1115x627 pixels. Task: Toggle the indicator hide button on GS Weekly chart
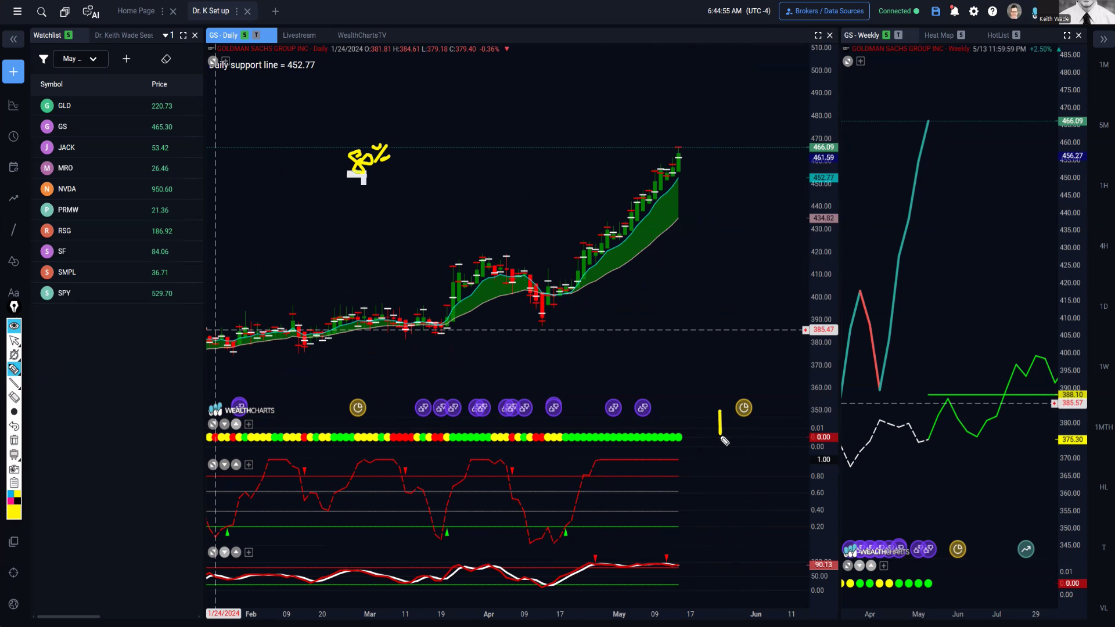point(848,565)
